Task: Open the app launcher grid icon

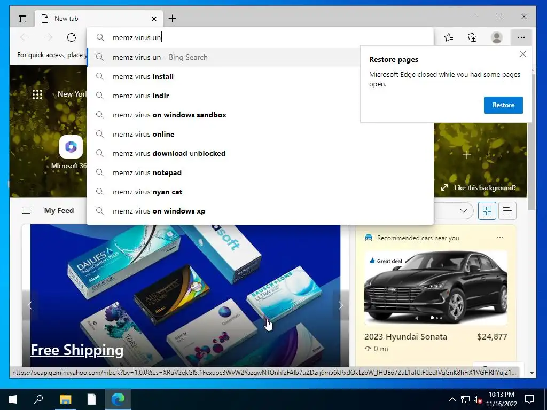Action: click(x=37, y=94)
